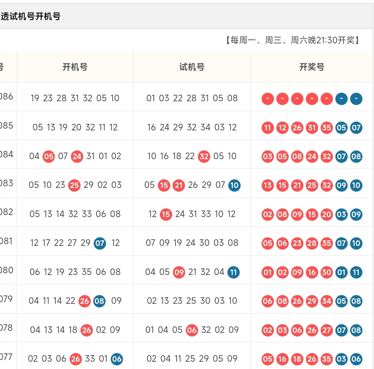
Task: Click 试机号 cell 16 24 29 32 34 03 12
Action: point(192,127)
